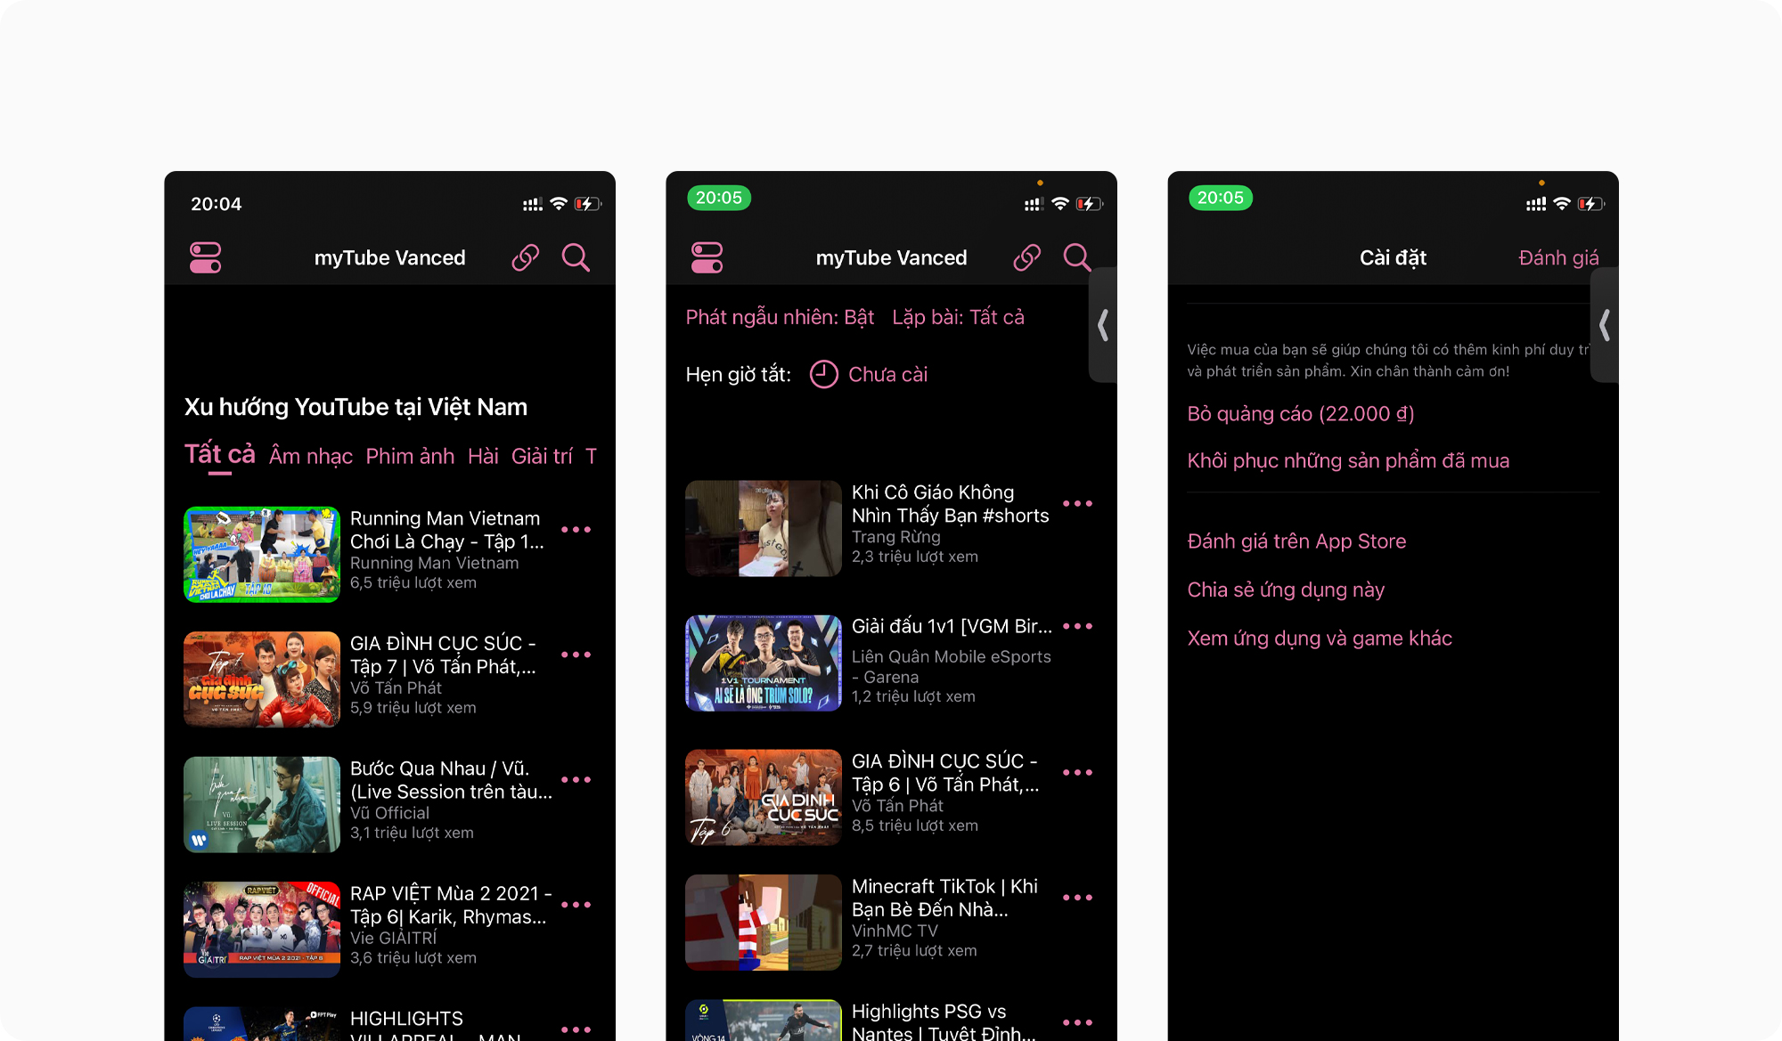Open Xem ứng dụng và game khác
Viewport: 1782px width, 1041px height.
[1320, 638]
